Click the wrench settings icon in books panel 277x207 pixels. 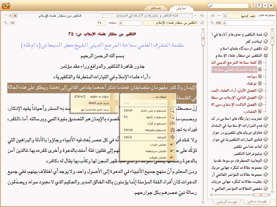tap(212, 23)
